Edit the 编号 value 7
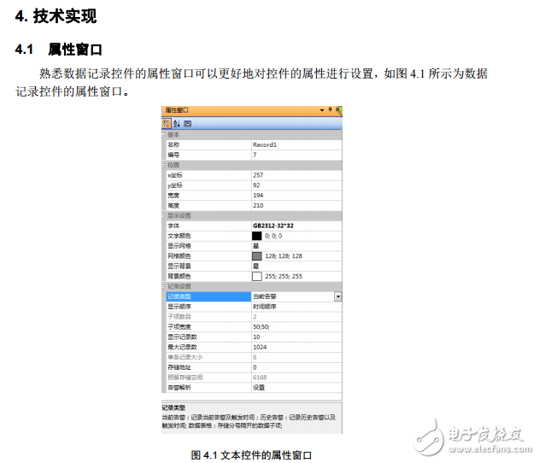Screen dimensions: 539x463 click(255, 155)
